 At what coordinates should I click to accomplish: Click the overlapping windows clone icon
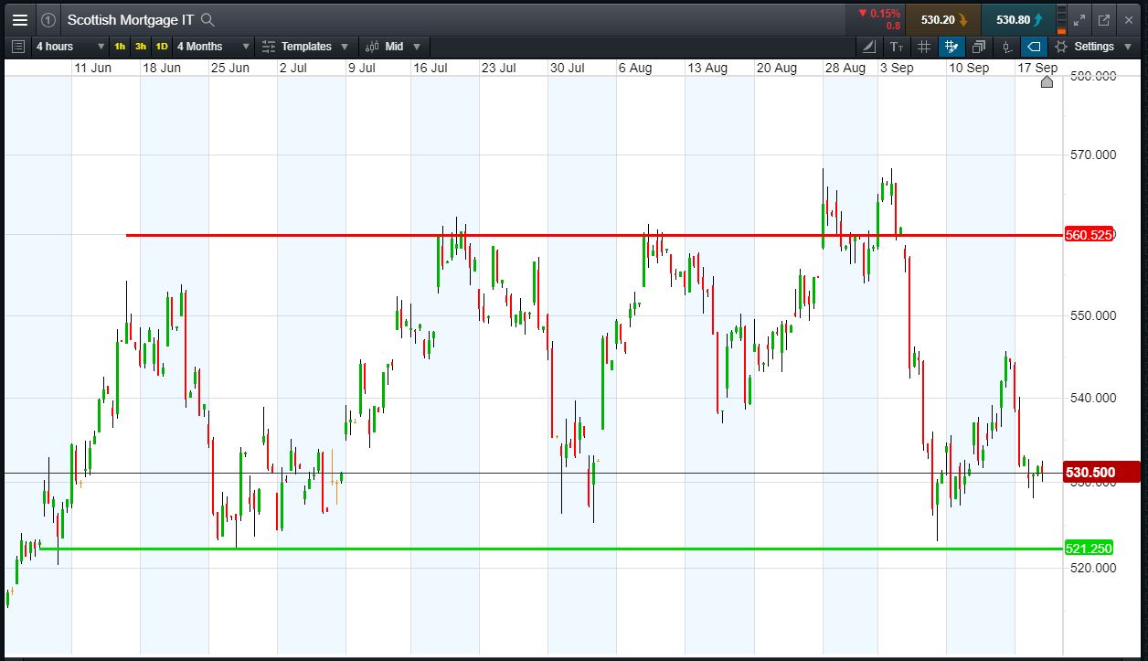pyautogui.click(x=979, y=47)
